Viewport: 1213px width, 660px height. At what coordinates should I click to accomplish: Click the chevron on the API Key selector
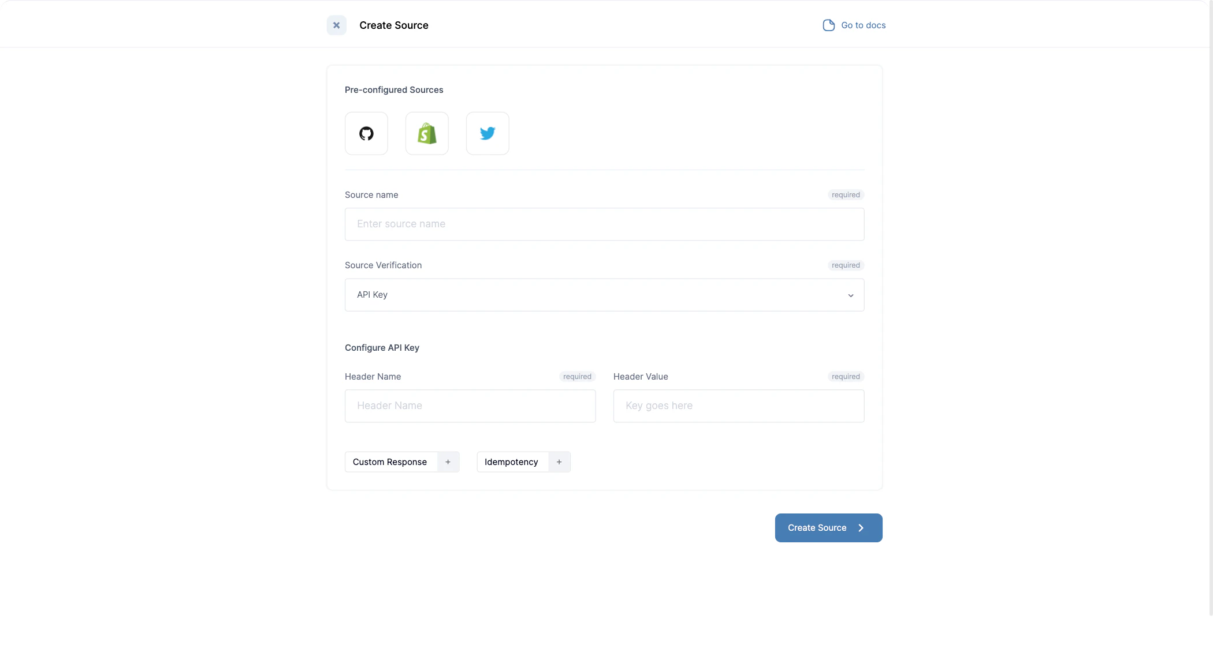850,295
